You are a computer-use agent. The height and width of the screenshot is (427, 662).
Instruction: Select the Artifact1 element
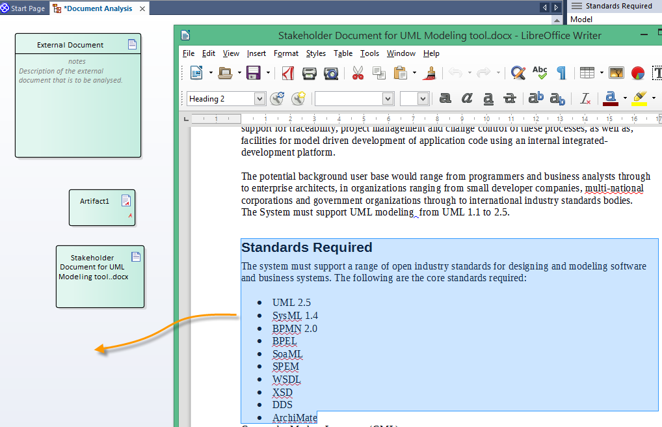pyautogui.click(x=101, y=208)
